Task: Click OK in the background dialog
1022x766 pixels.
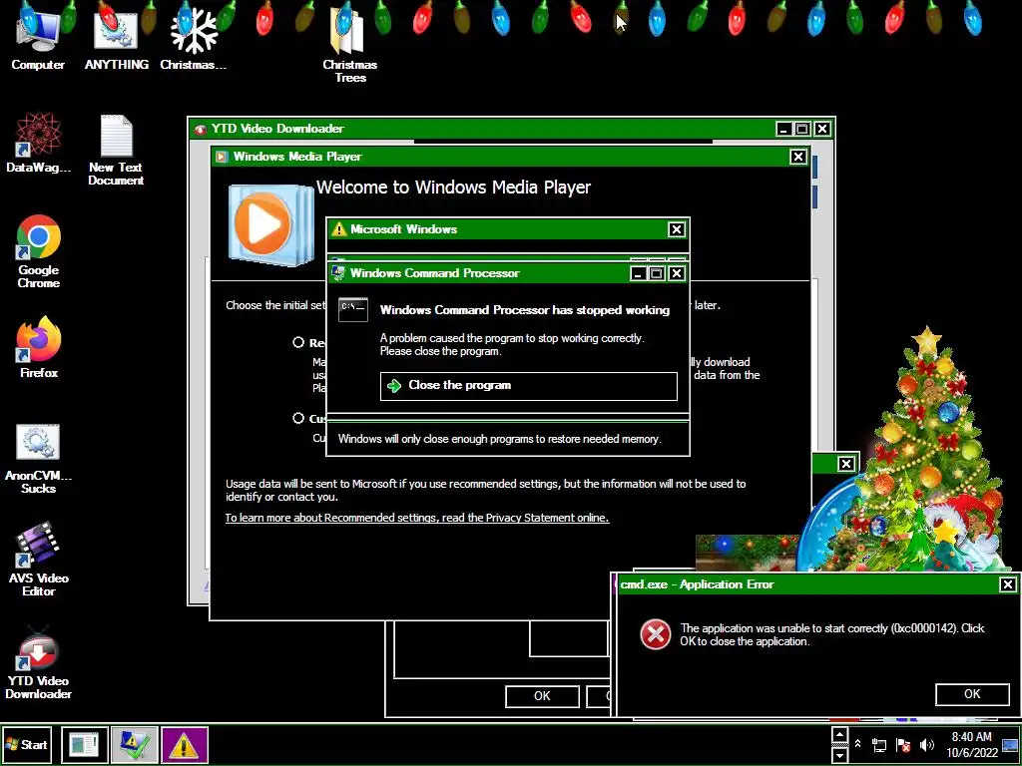Action: (542, 696)
